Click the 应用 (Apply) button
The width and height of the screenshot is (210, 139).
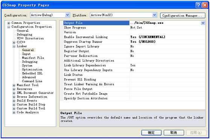[196, 133]
